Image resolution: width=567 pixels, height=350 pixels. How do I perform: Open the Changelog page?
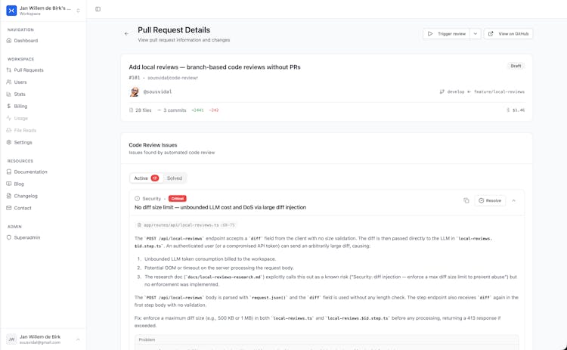pos(26,196)
